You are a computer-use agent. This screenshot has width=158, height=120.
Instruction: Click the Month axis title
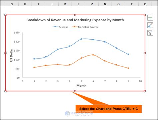81,85
